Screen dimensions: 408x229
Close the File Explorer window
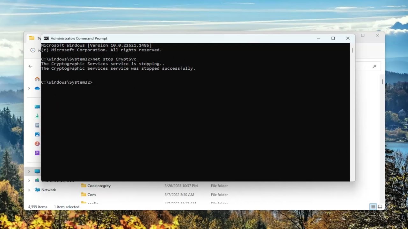[x=377, y=35]
